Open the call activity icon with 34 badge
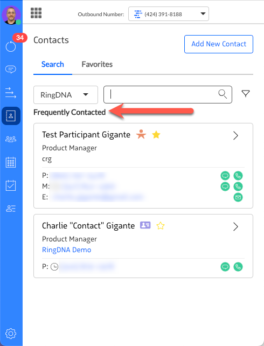 point(11,46)
